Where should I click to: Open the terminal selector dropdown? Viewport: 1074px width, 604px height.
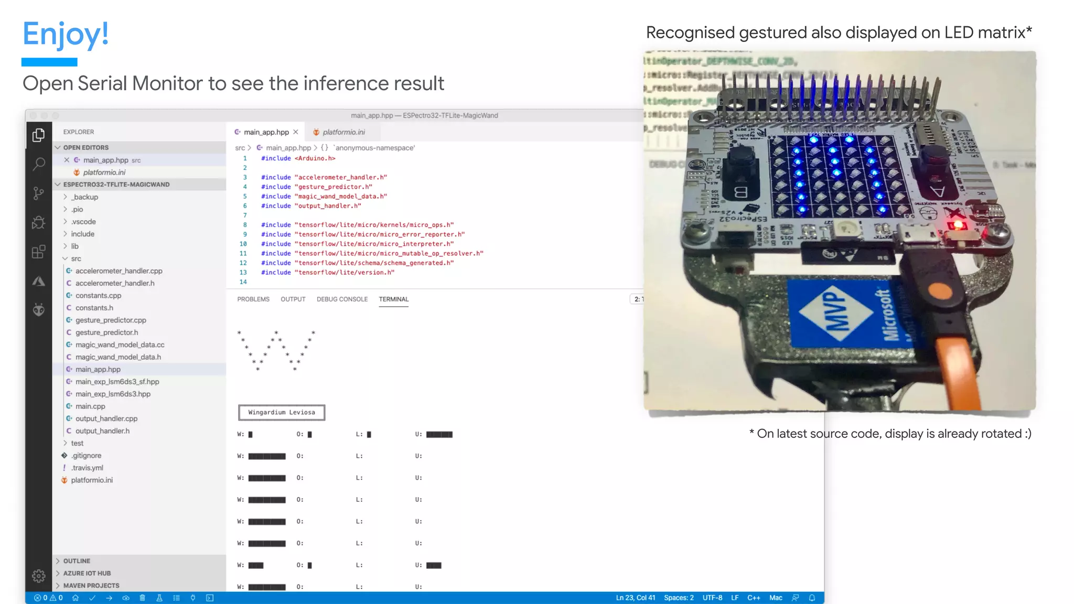[x=637, y=299]
